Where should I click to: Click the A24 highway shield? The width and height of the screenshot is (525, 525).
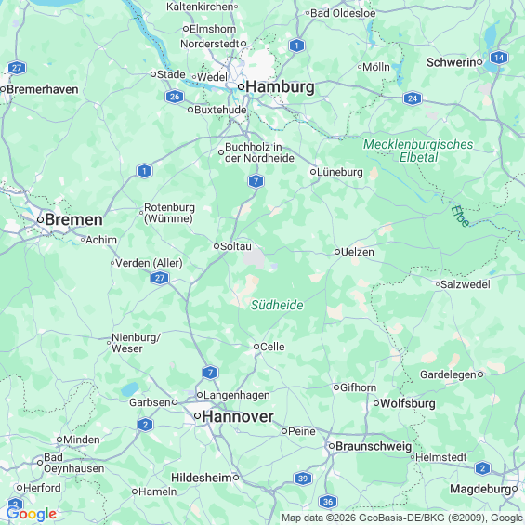413,98
